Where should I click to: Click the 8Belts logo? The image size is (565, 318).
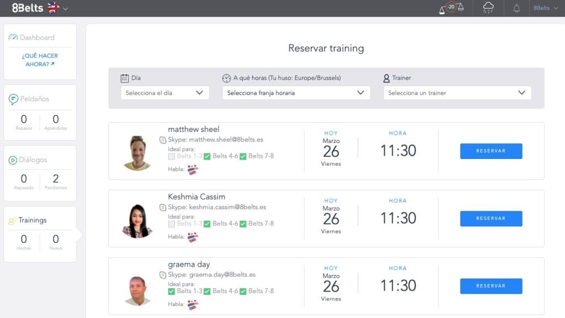28,8
